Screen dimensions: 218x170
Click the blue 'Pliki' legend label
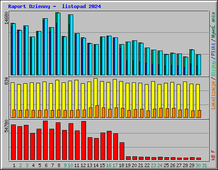click(x=213, y=49)
